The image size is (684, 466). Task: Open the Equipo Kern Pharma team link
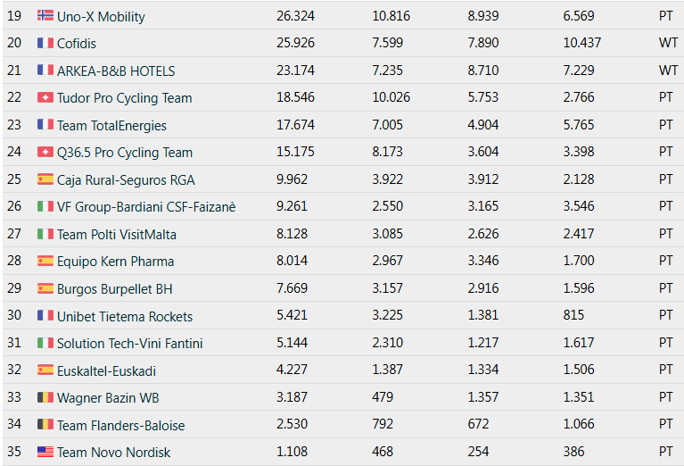115,262
